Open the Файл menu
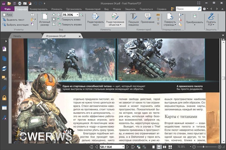Viewport: 226px width, 150px height. 8,9
